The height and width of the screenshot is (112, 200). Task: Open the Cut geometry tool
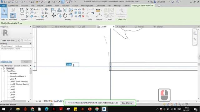coord(34,13)
